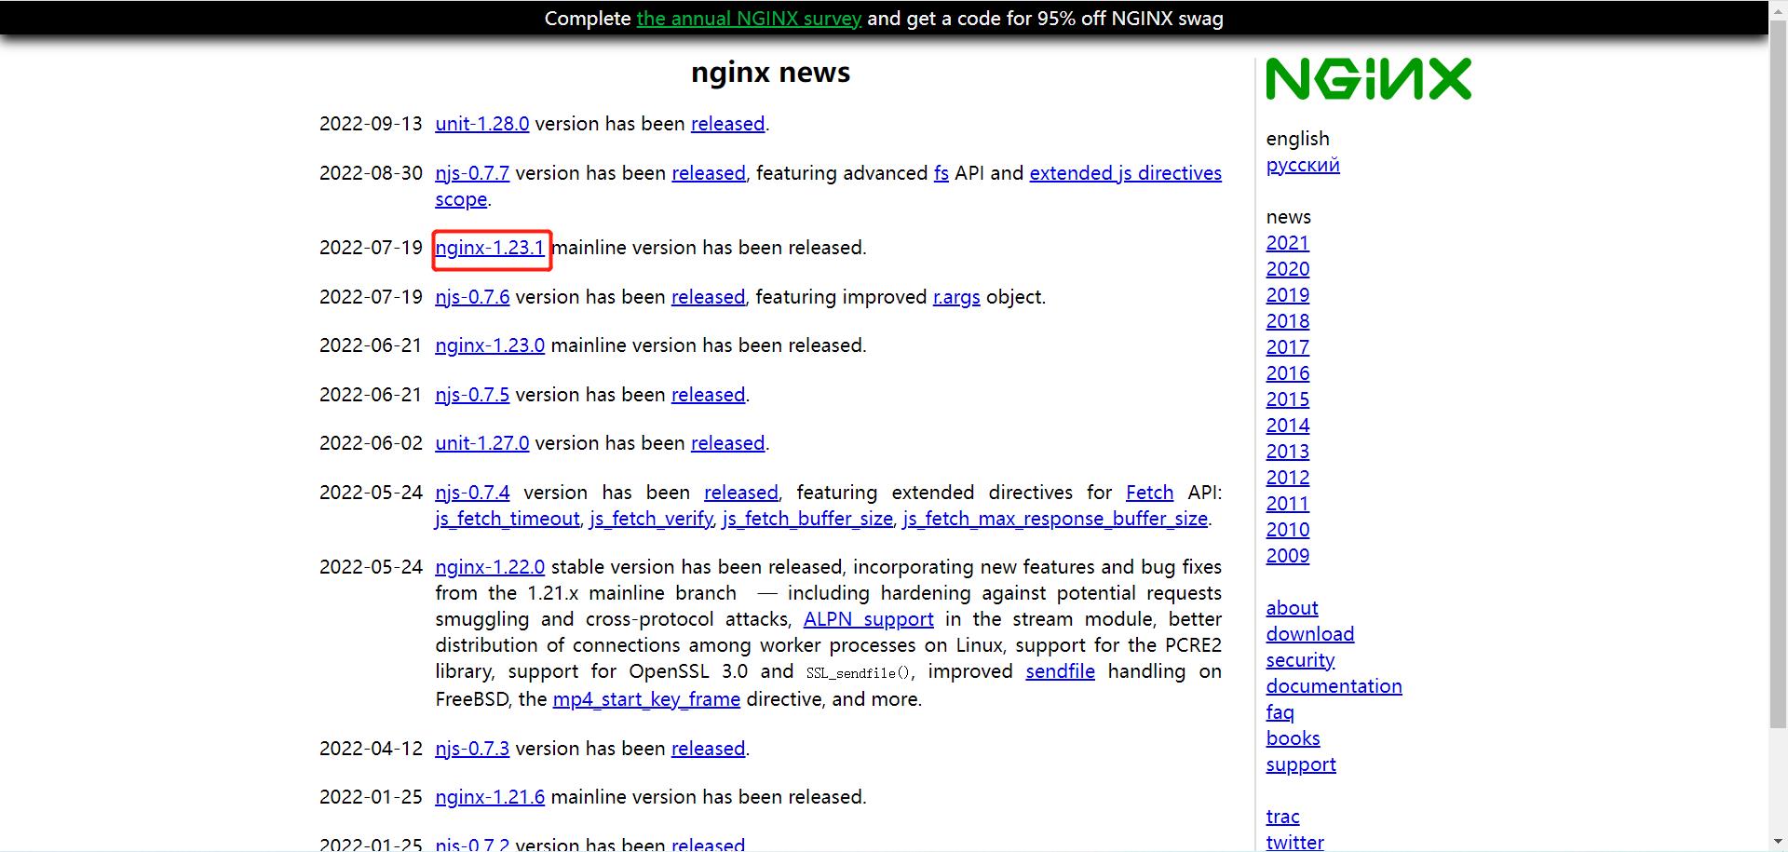Open the released link for unit-1.27.0

pos(727,443)
